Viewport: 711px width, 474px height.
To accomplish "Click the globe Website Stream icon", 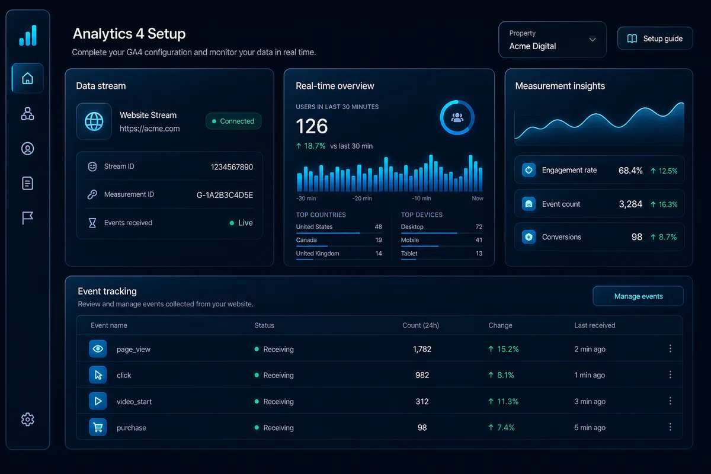I will pos(94,121).
